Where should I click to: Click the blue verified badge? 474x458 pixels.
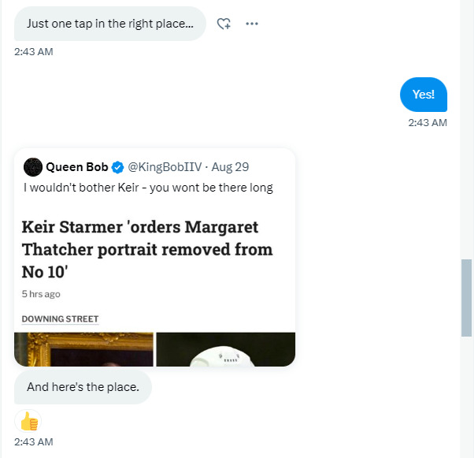coord(117,167)
